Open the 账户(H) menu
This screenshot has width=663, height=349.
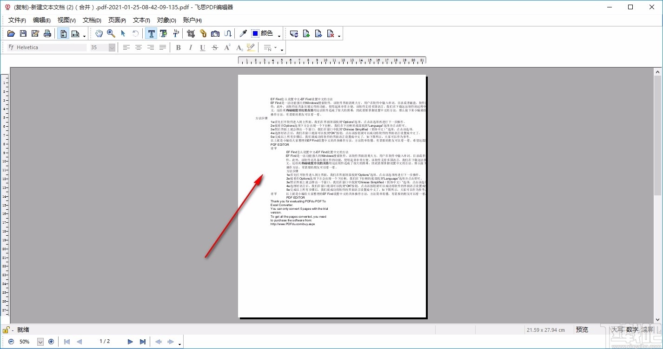(192, 20)
